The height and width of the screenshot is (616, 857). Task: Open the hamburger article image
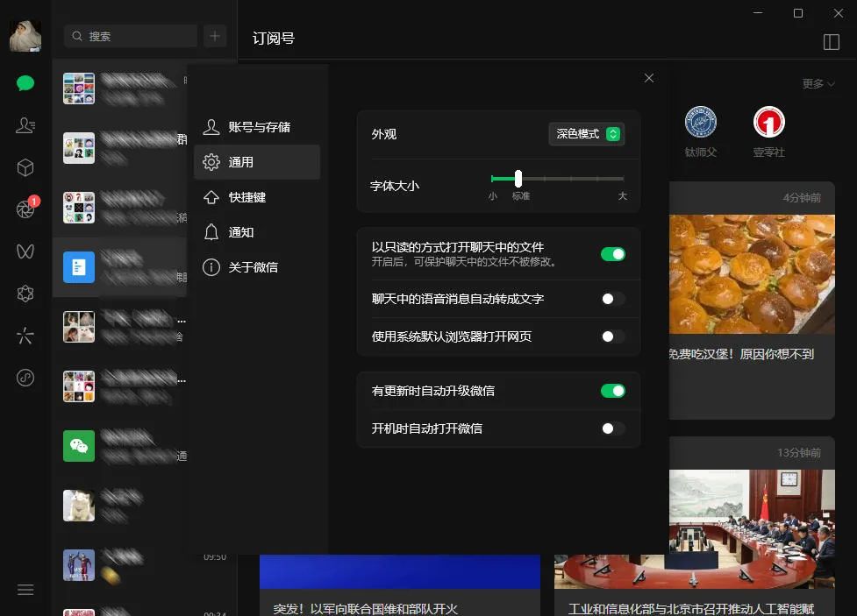(752, 274)
